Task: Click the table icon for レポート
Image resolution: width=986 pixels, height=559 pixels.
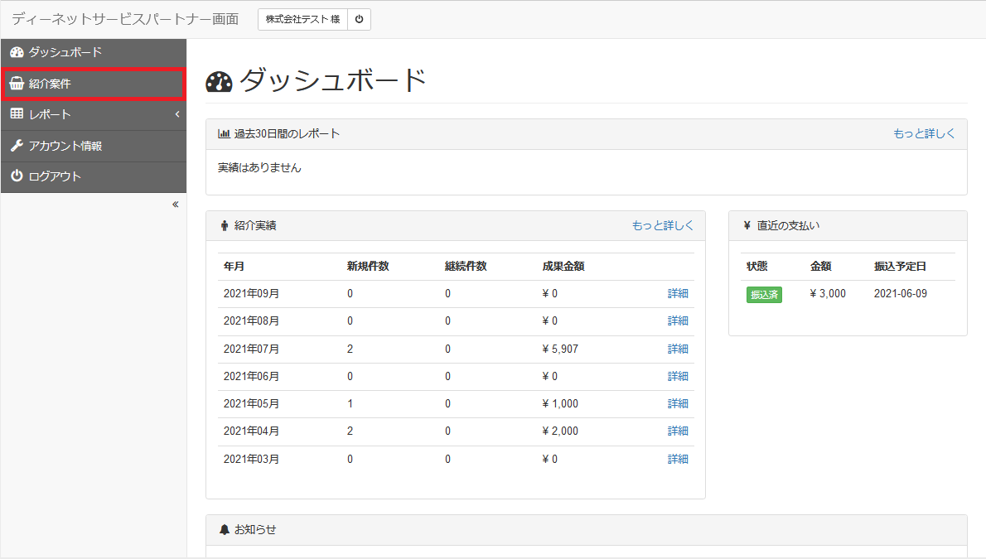Action: pyautogui.click(x=17, y=113)
